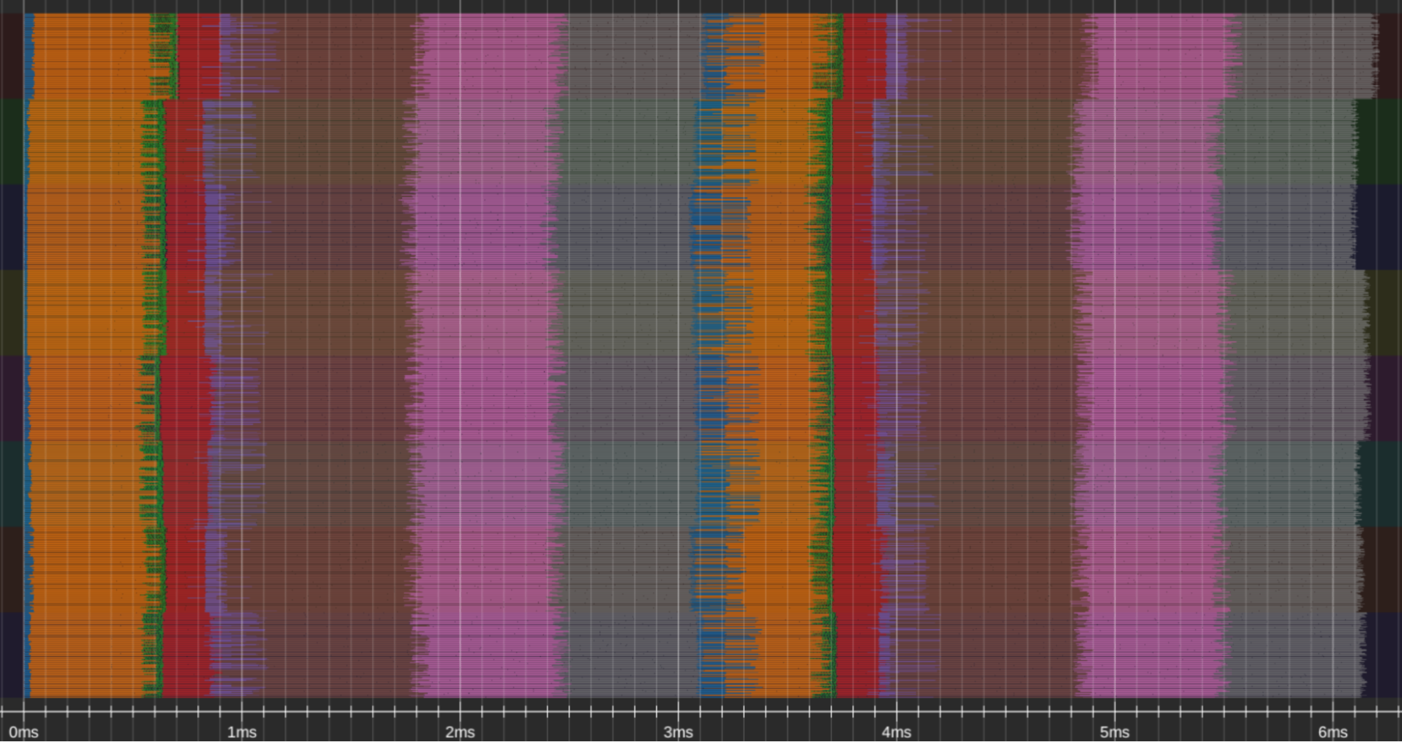Click the green speckled spans near 0.7ms
Screen dimensions: 1402x742
pos(156,351)
